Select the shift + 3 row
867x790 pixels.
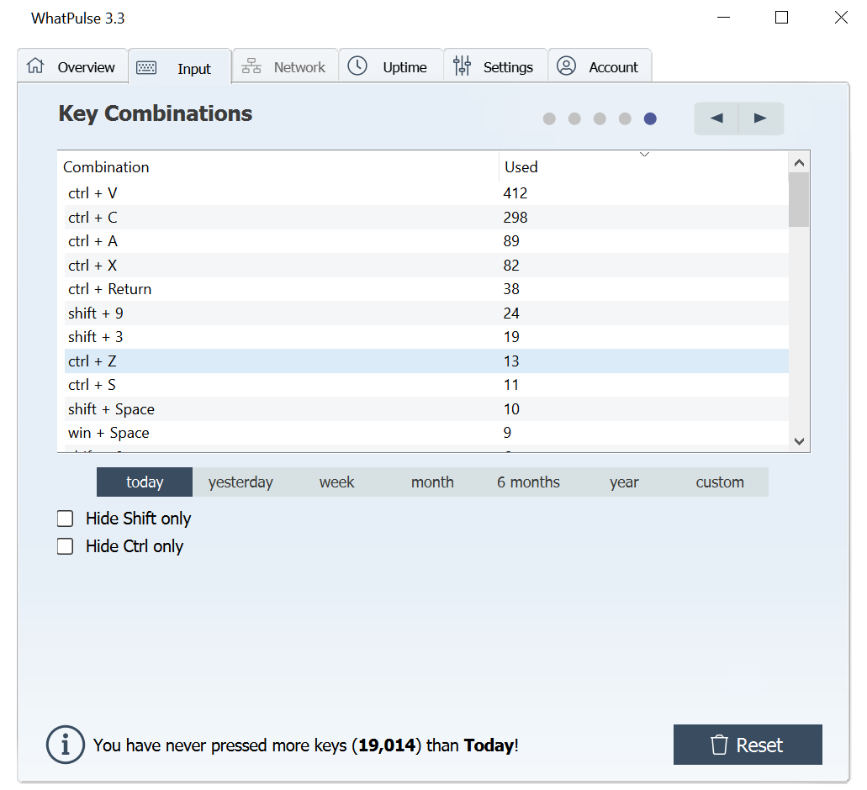point(426,337)
